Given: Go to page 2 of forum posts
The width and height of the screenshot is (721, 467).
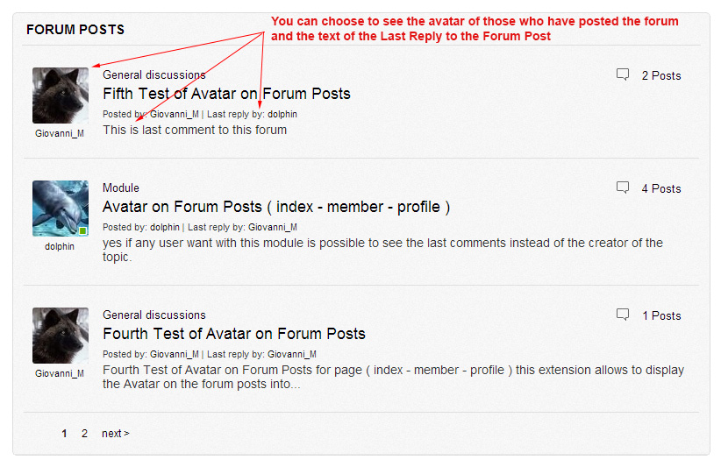Looking at the screenshot, I should pyautogui.click(x=84, y=434).
